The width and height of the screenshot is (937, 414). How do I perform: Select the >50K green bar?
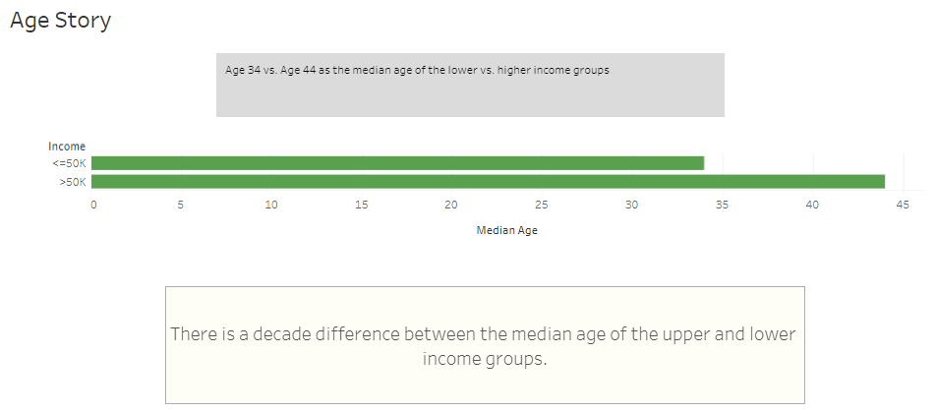click(x=488, y=181)
